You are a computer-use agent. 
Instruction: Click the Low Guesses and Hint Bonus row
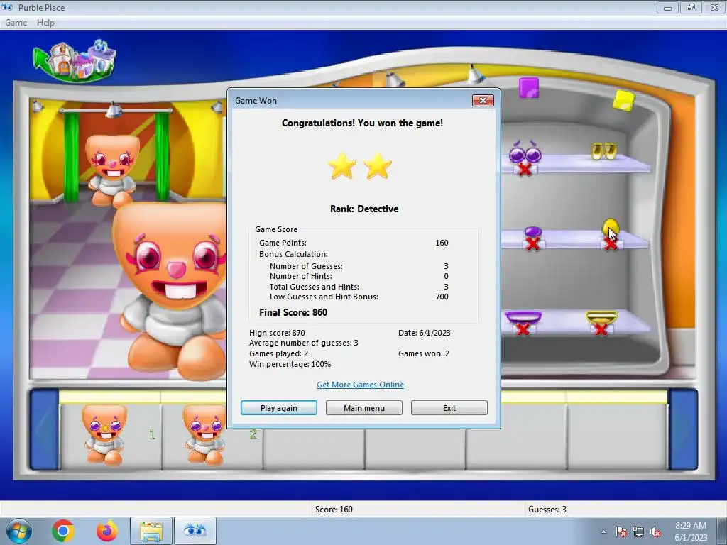(x=359, y=297)
